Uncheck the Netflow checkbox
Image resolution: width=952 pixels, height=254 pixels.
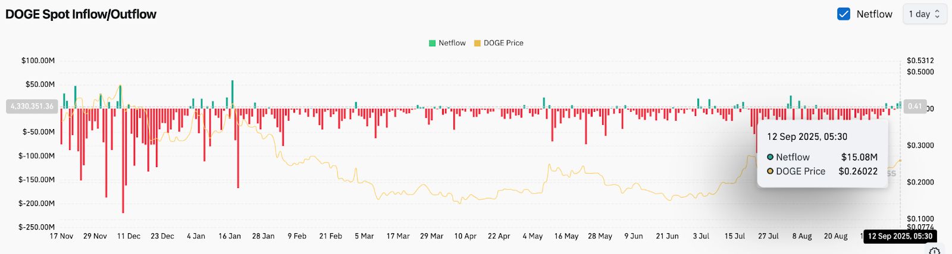click(x=843, y=14)
